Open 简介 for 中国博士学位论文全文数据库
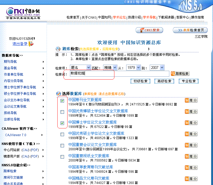The height and width of the screenshot is (185, 213). pos(191,123)
